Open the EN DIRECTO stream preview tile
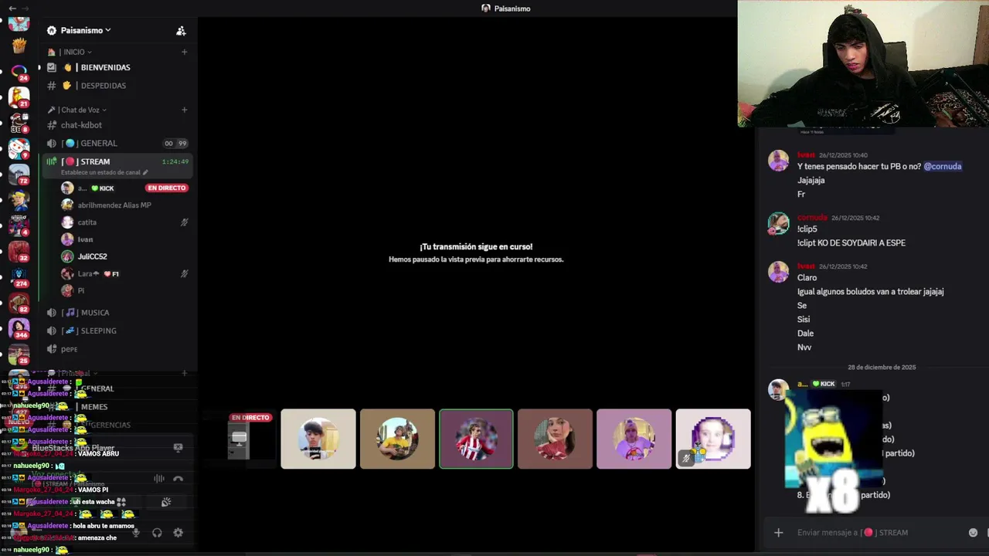Viewport: 989px width, 556px height. tap(240, 439)
